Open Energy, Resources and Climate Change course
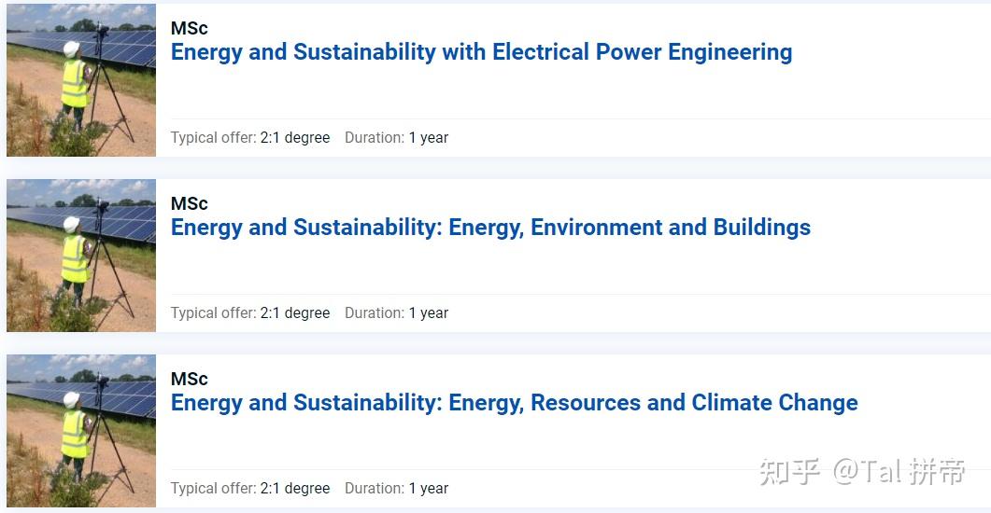 click(514, 403)
